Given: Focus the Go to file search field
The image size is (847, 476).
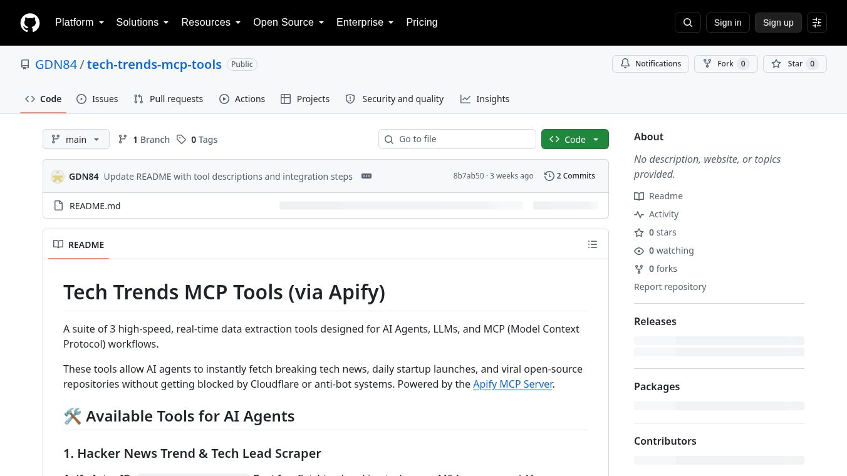Looking at the screenshot, I should pos(457,139).
